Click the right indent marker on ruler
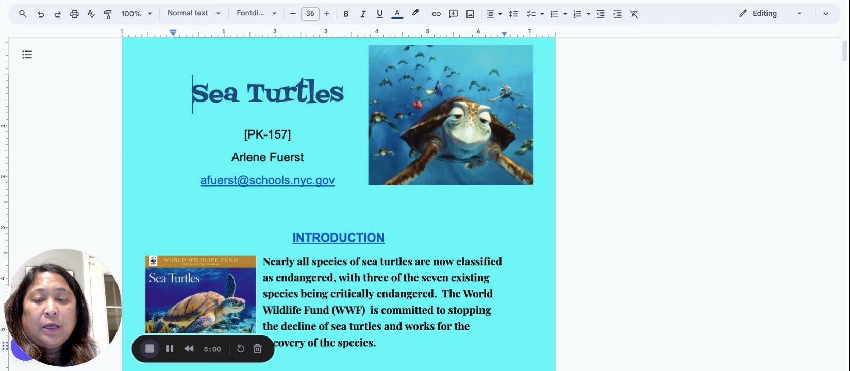The image size is (850, 371). [504, 34]
